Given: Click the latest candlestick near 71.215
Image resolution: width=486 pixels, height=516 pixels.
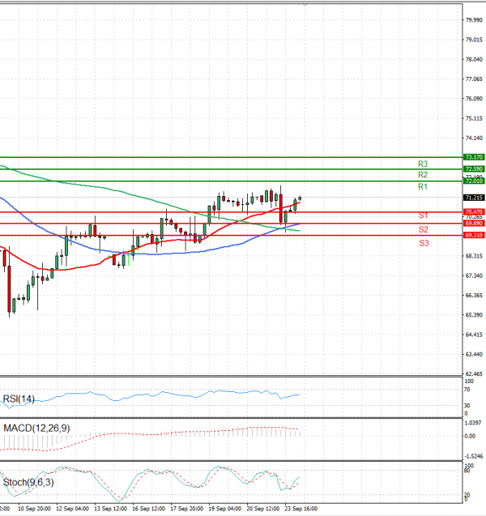Looking at the screenshot, I should [x=300, y=198].
